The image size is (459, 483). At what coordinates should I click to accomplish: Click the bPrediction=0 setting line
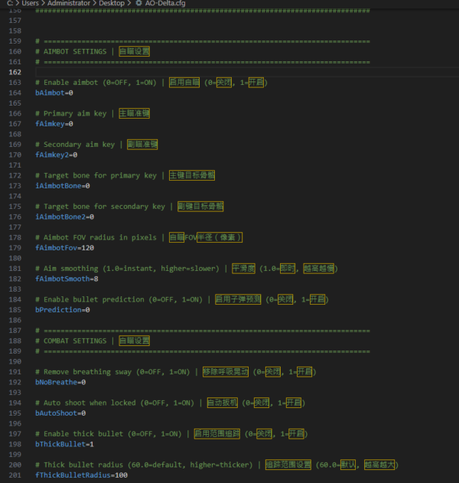[x=62, y=310]
